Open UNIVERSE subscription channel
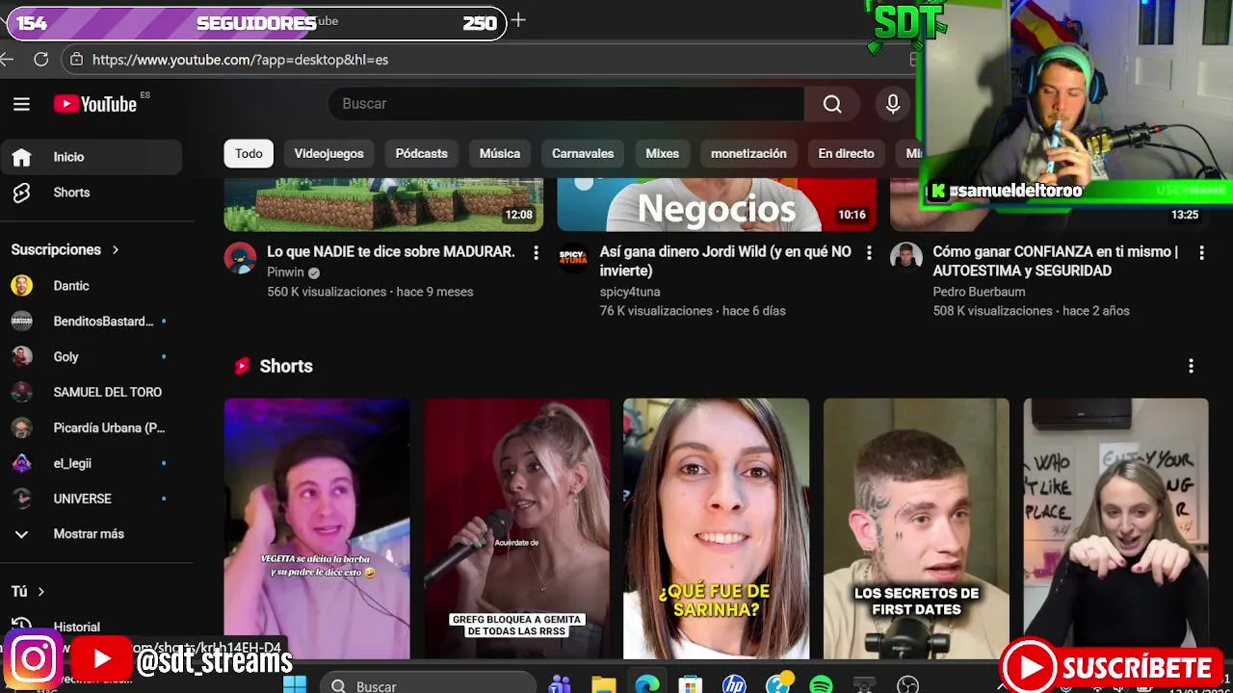 click(91, 500)
